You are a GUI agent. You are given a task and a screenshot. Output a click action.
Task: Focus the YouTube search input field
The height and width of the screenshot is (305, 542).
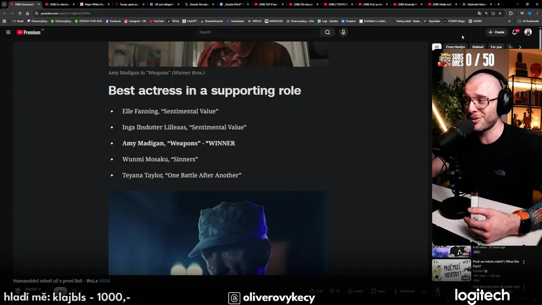(258, 32)
